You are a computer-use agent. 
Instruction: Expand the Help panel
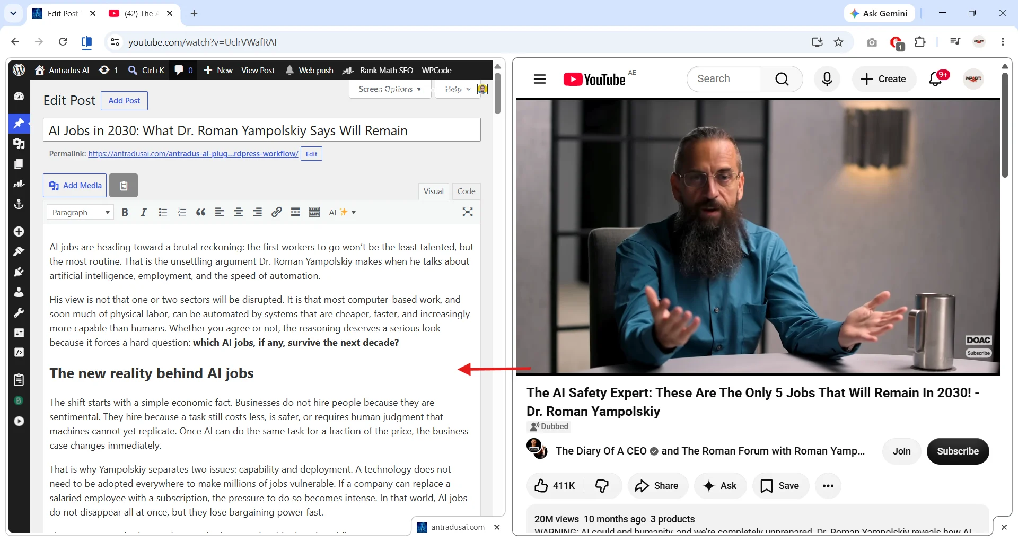pyautogui.click(x=458, y=89)
